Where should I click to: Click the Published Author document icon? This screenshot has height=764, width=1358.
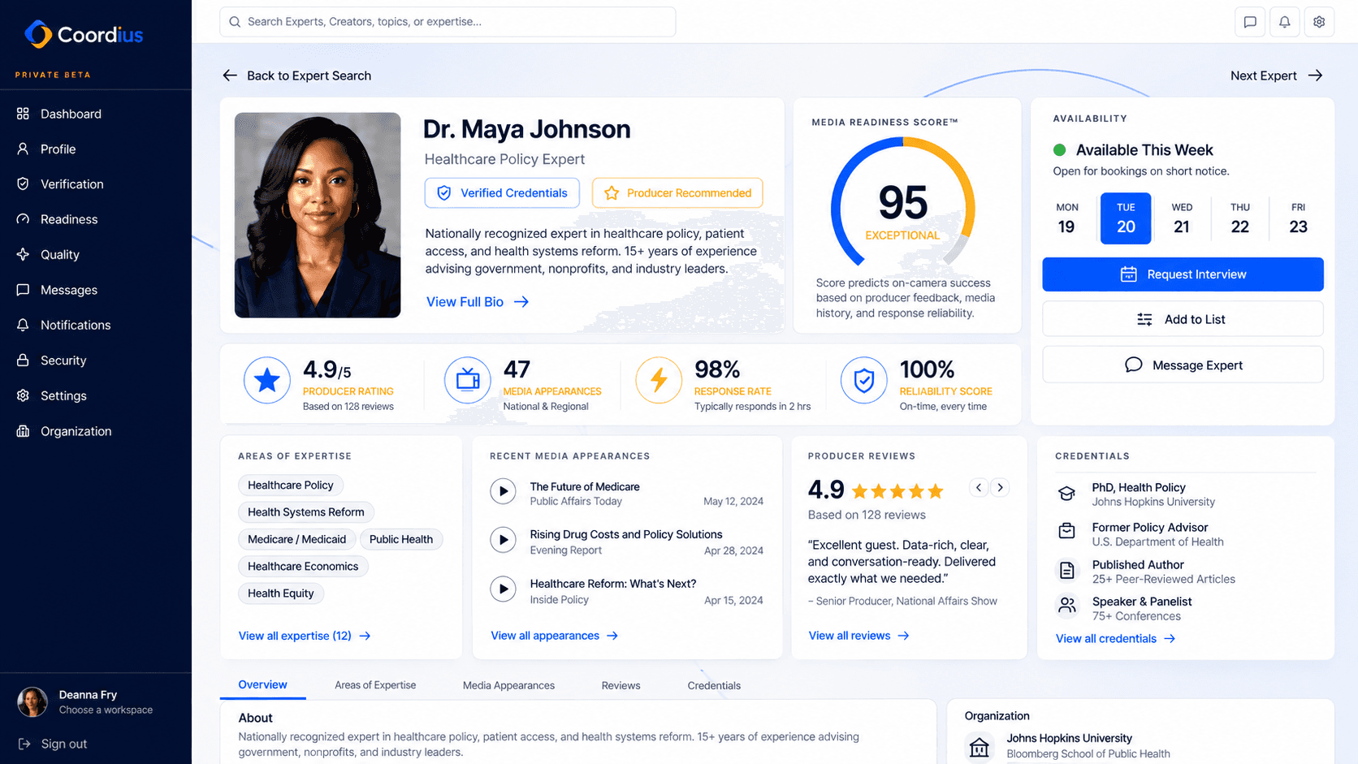point(1066,570)
